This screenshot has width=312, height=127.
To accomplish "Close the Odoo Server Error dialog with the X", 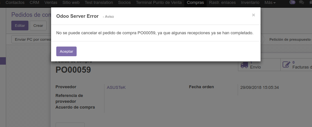I will [x=253, y=15].
